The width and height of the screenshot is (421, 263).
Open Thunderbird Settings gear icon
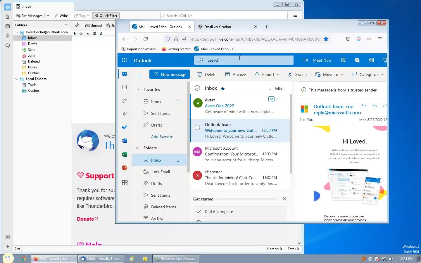click(8, 237)
